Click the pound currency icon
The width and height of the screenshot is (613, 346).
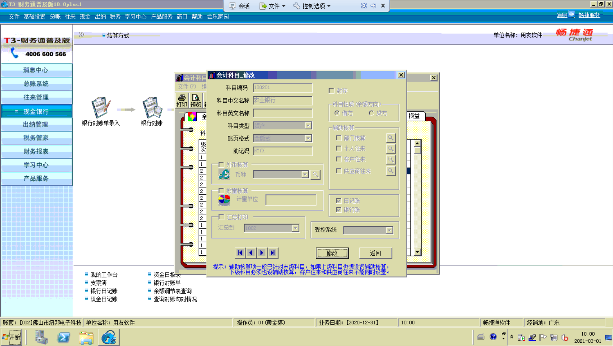(224, 174)
